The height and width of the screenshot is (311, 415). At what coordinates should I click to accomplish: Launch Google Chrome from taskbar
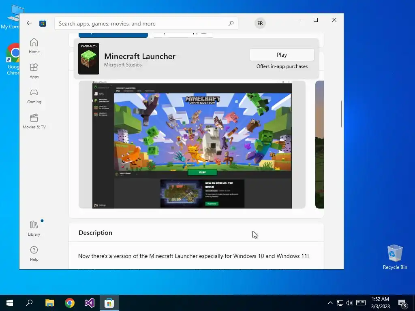70,303
